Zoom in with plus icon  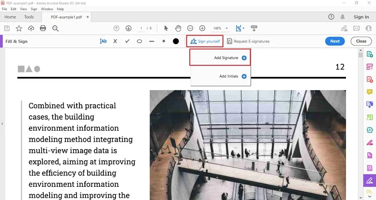click(x=203, y=28)
